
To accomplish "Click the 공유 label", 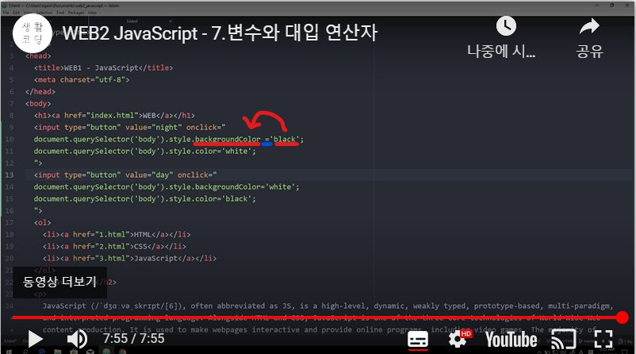I will (590, 51).
